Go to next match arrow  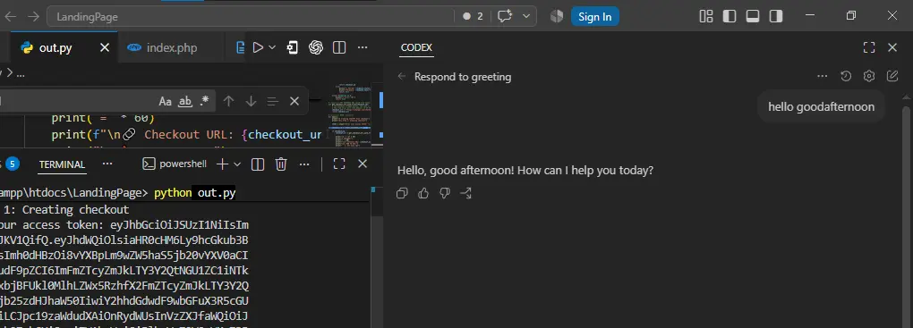pos(251,101)
